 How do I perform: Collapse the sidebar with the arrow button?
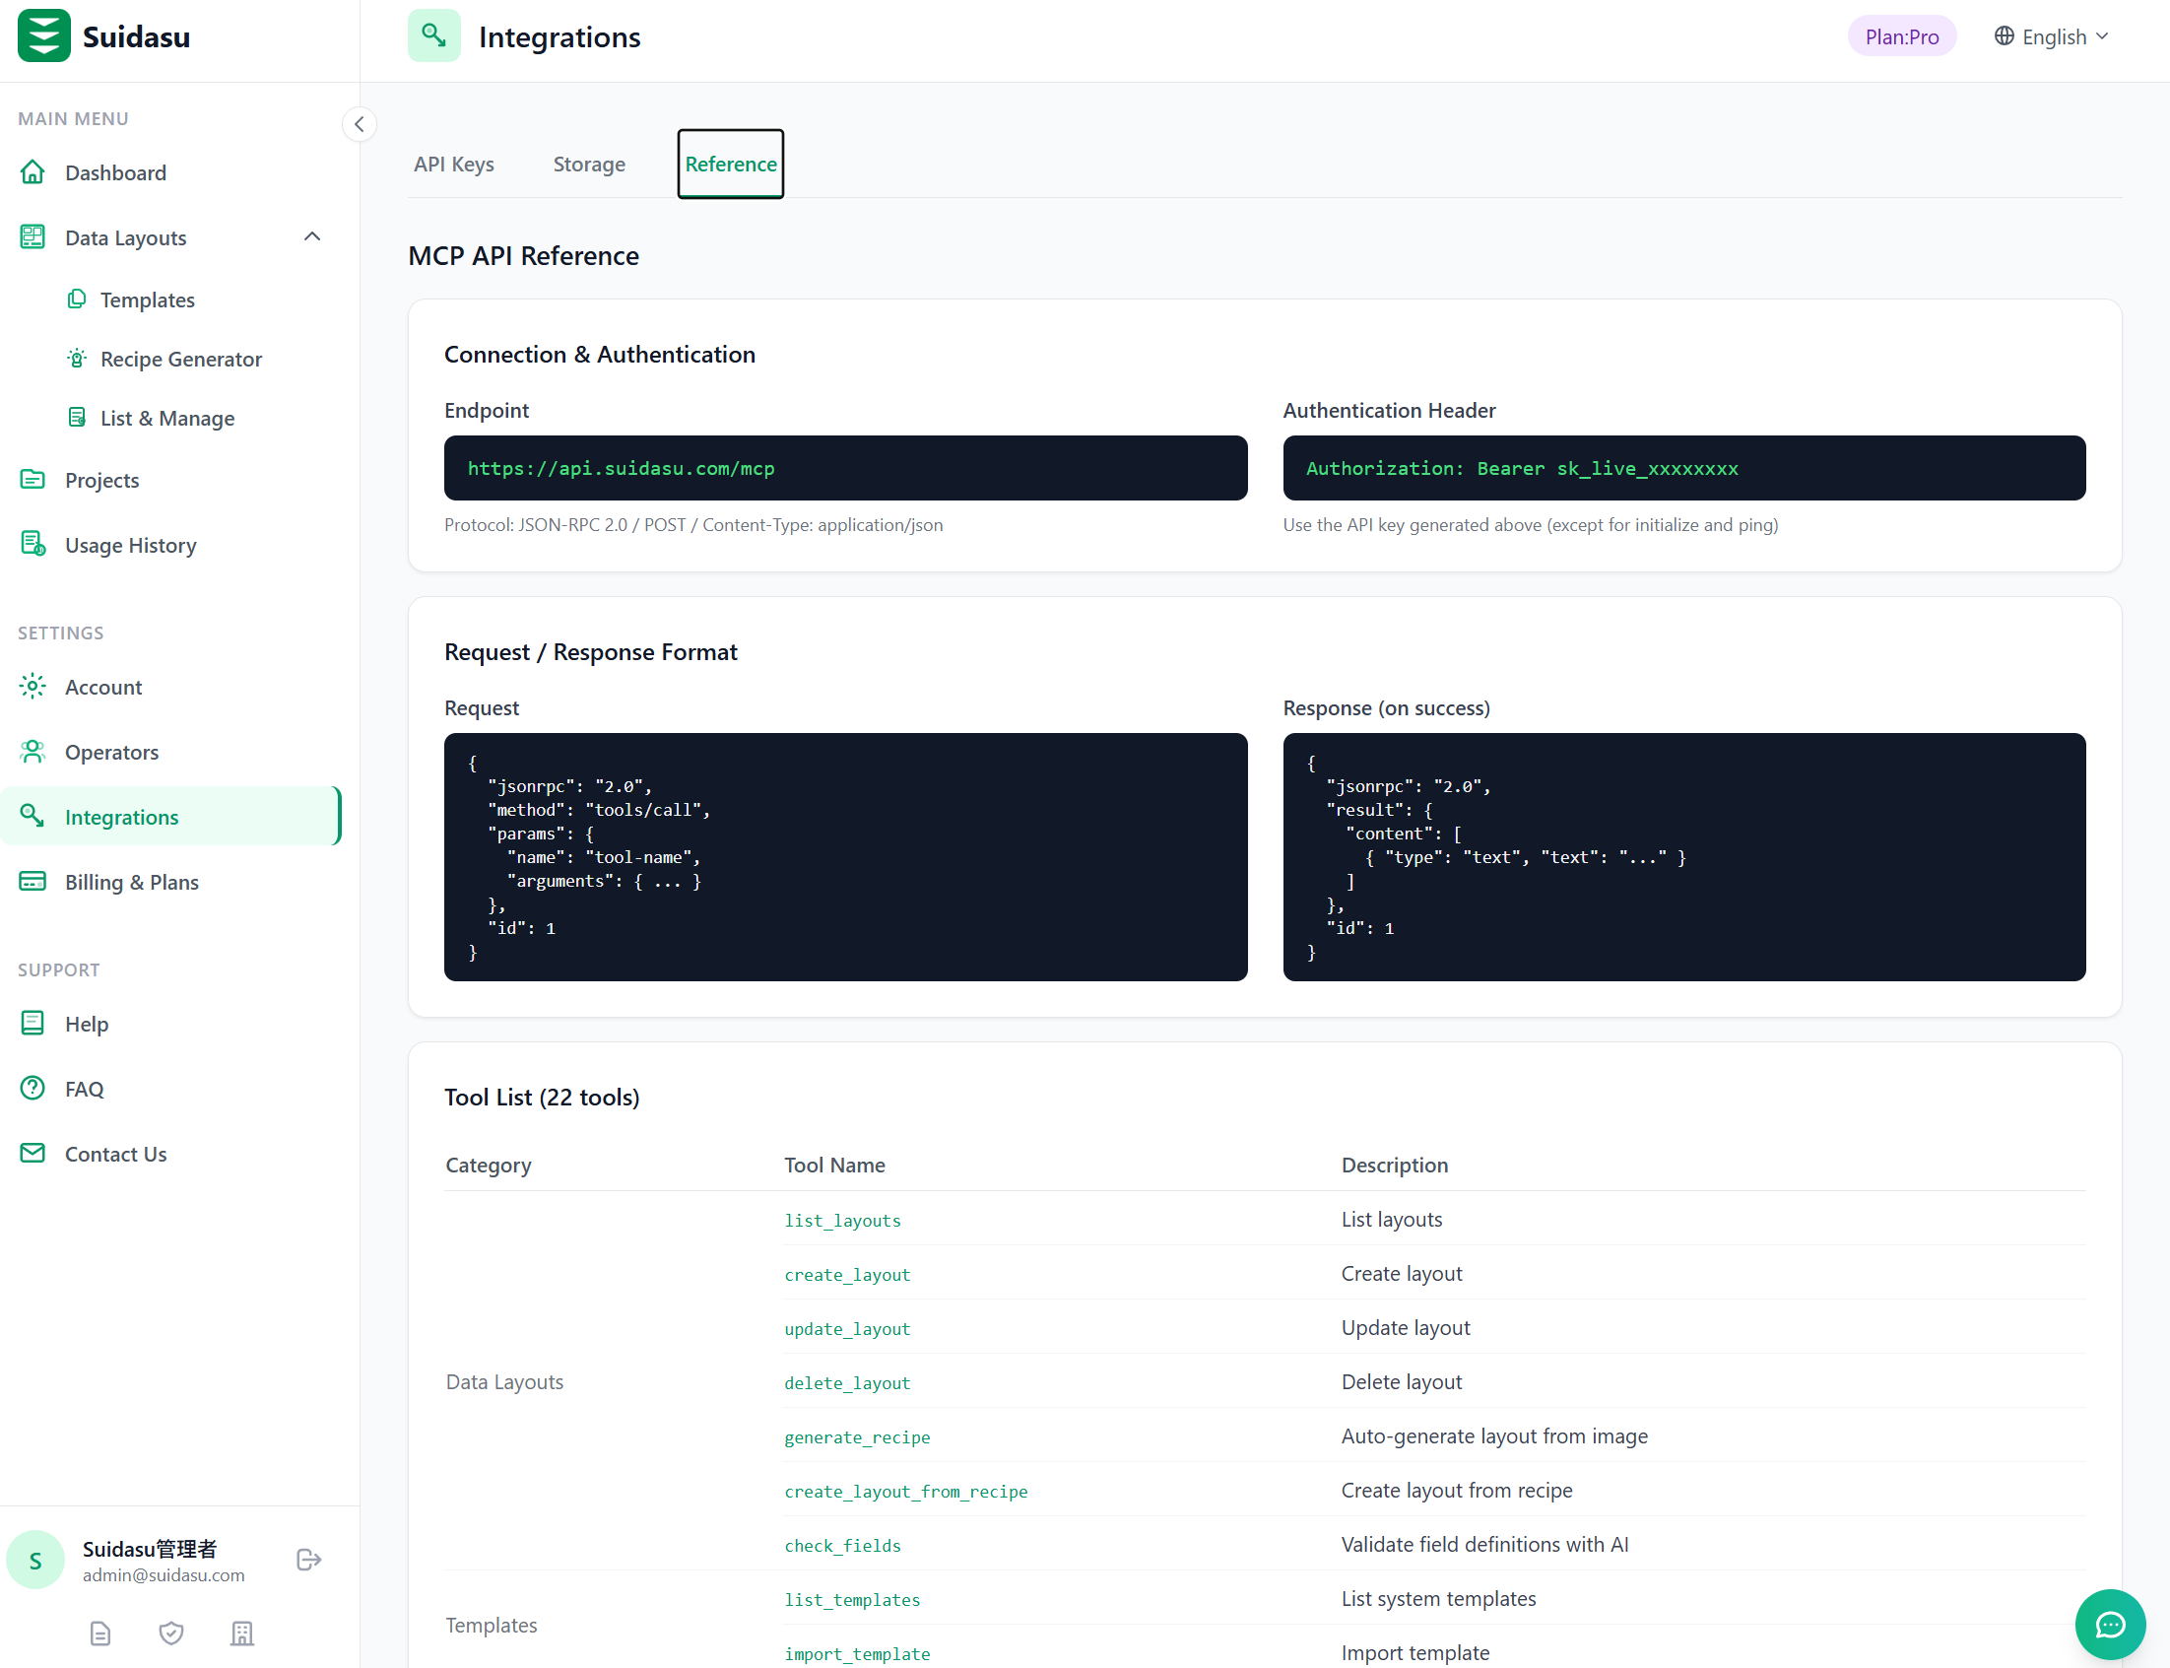pos(360,124)
